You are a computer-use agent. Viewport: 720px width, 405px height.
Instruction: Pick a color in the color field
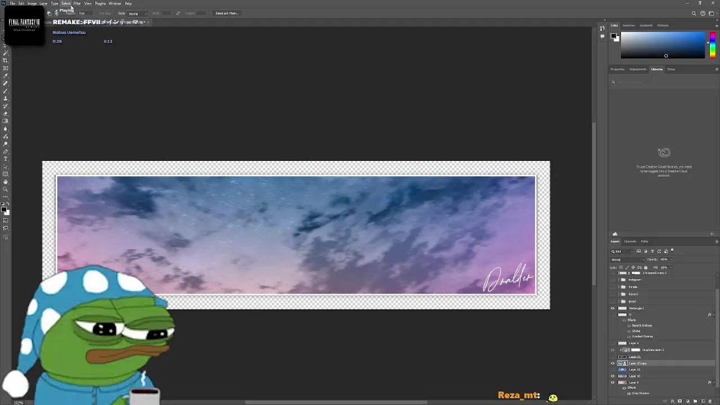click(663, 45)
